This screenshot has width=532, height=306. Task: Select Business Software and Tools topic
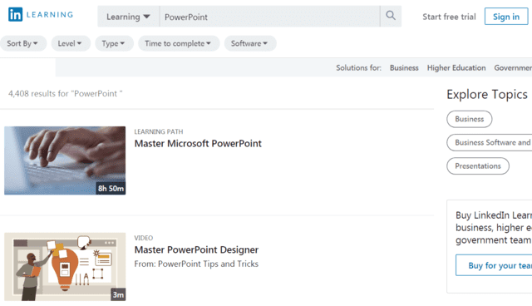(x=490, y=142)
